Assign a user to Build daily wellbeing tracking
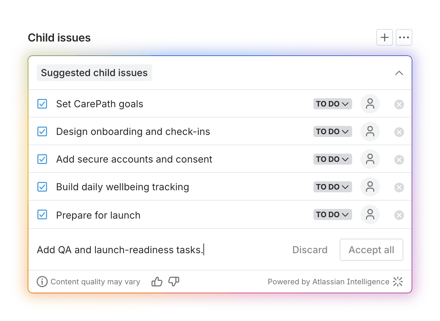Screen dimensions: 440x321 pyautogui.click(x=370, y=187)
